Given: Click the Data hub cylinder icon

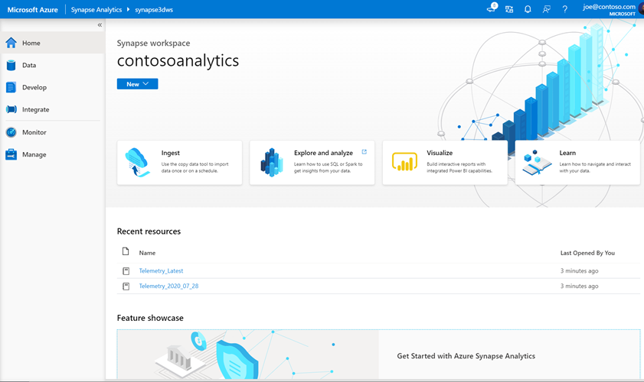Looking at the screenshot, I should coord(11,65).
